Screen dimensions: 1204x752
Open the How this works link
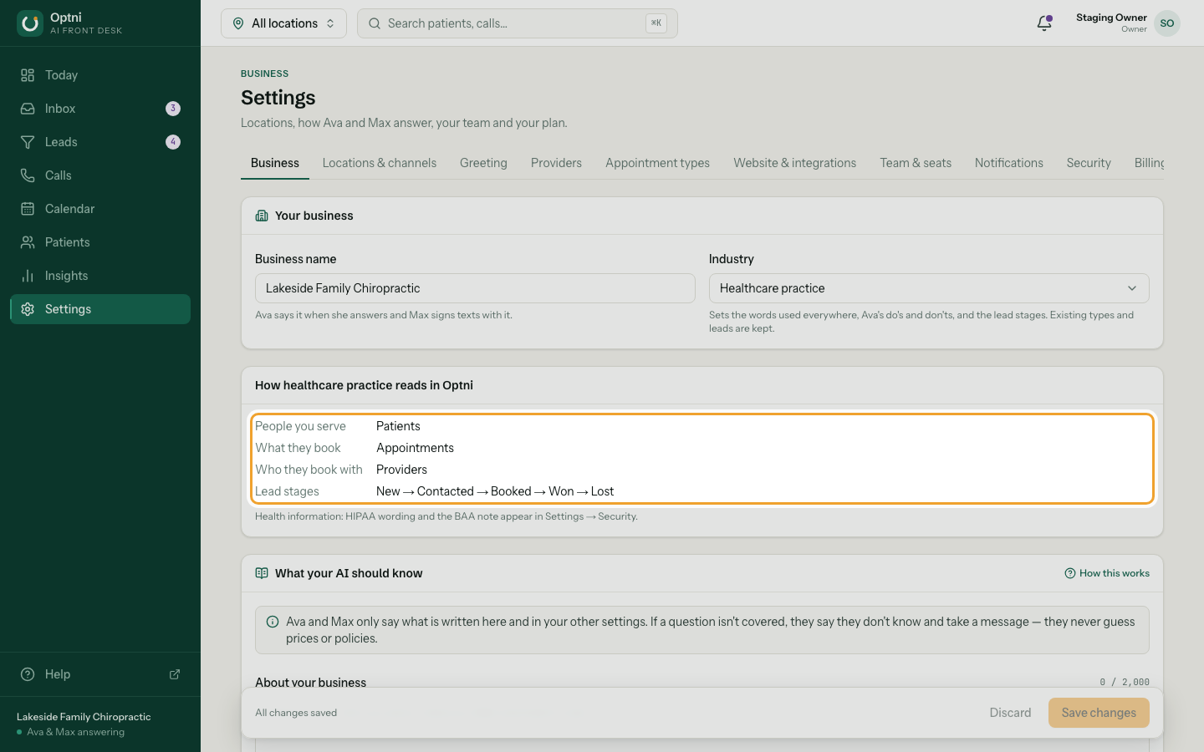pos(1107,573)
